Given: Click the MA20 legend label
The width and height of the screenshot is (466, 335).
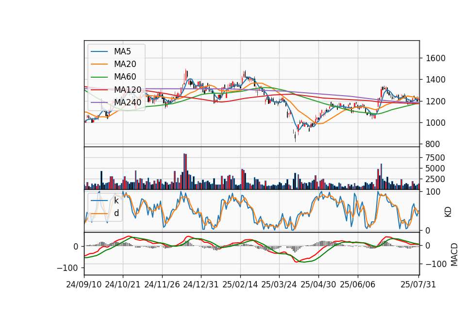Looking at the screenshot, I should tap(125, 64).
